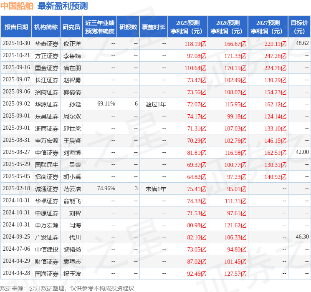
Task: Click the 2026预测净利润 column header
Action: 228,27
